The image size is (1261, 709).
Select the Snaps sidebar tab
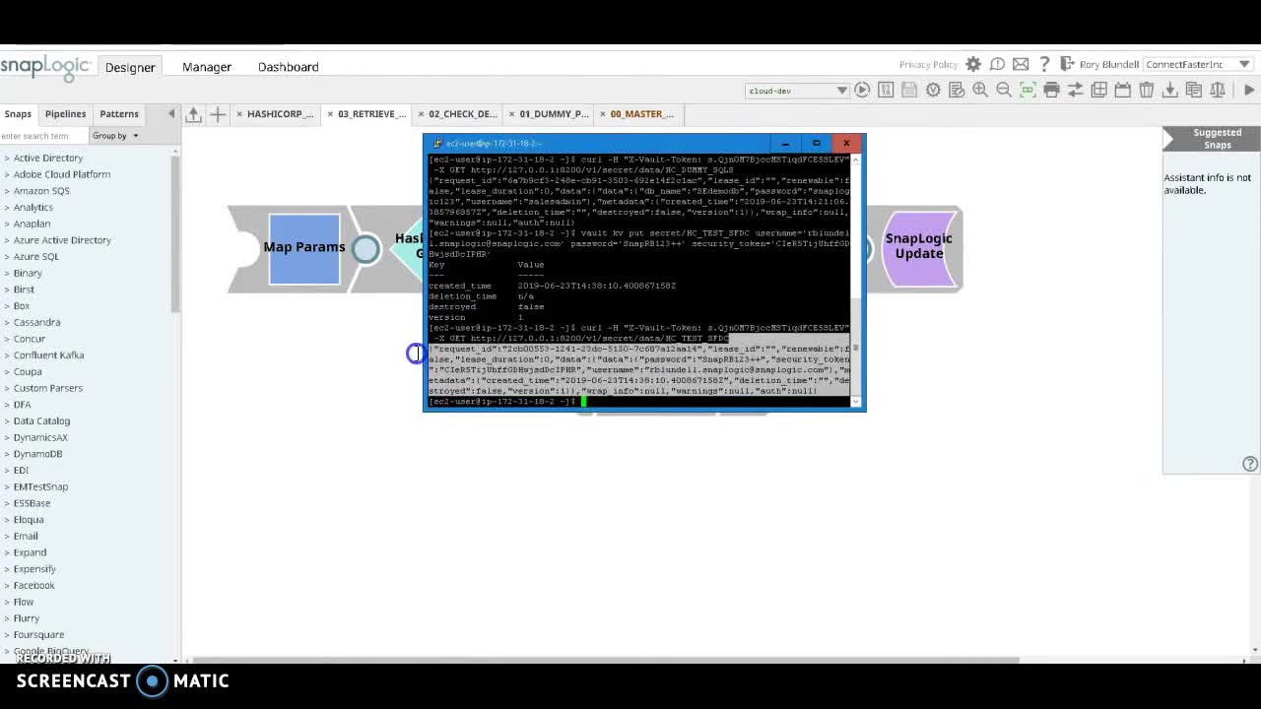(x=18, y=113)
